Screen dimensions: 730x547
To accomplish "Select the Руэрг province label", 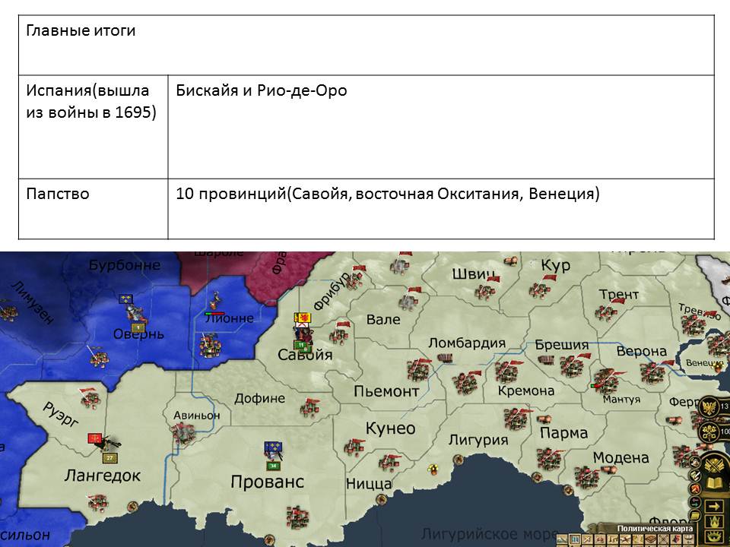I will pos(62,415).
